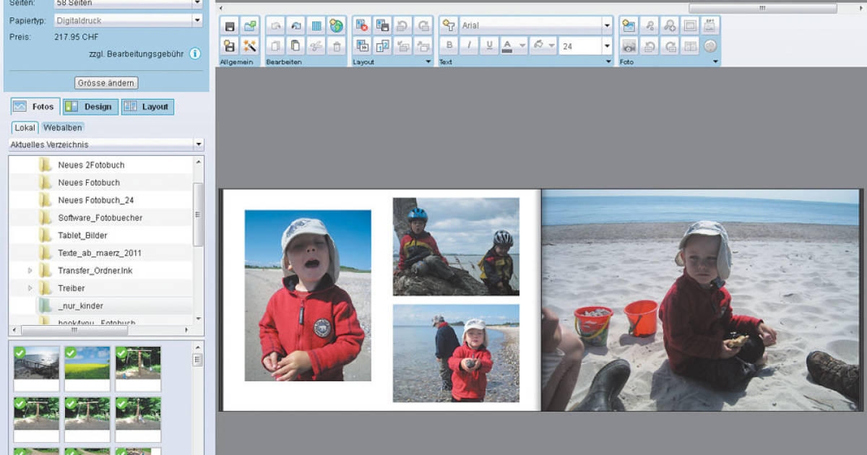Select the Lokal sub-tab
The width and height of the screenshot is (867, 455).
pyautogui.click(x=25, y=128)
